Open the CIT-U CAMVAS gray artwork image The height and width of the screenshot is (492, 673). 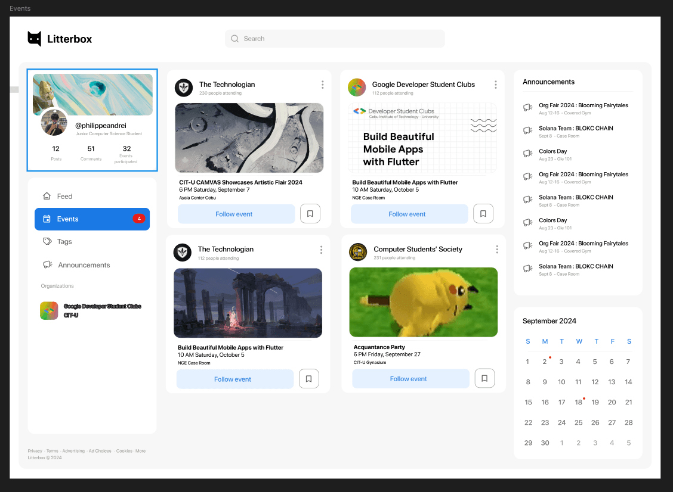pos(249,138)
